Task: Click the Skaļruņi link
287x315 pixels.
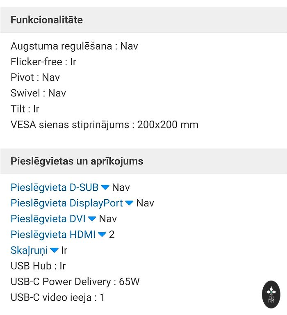Action: 29,250
